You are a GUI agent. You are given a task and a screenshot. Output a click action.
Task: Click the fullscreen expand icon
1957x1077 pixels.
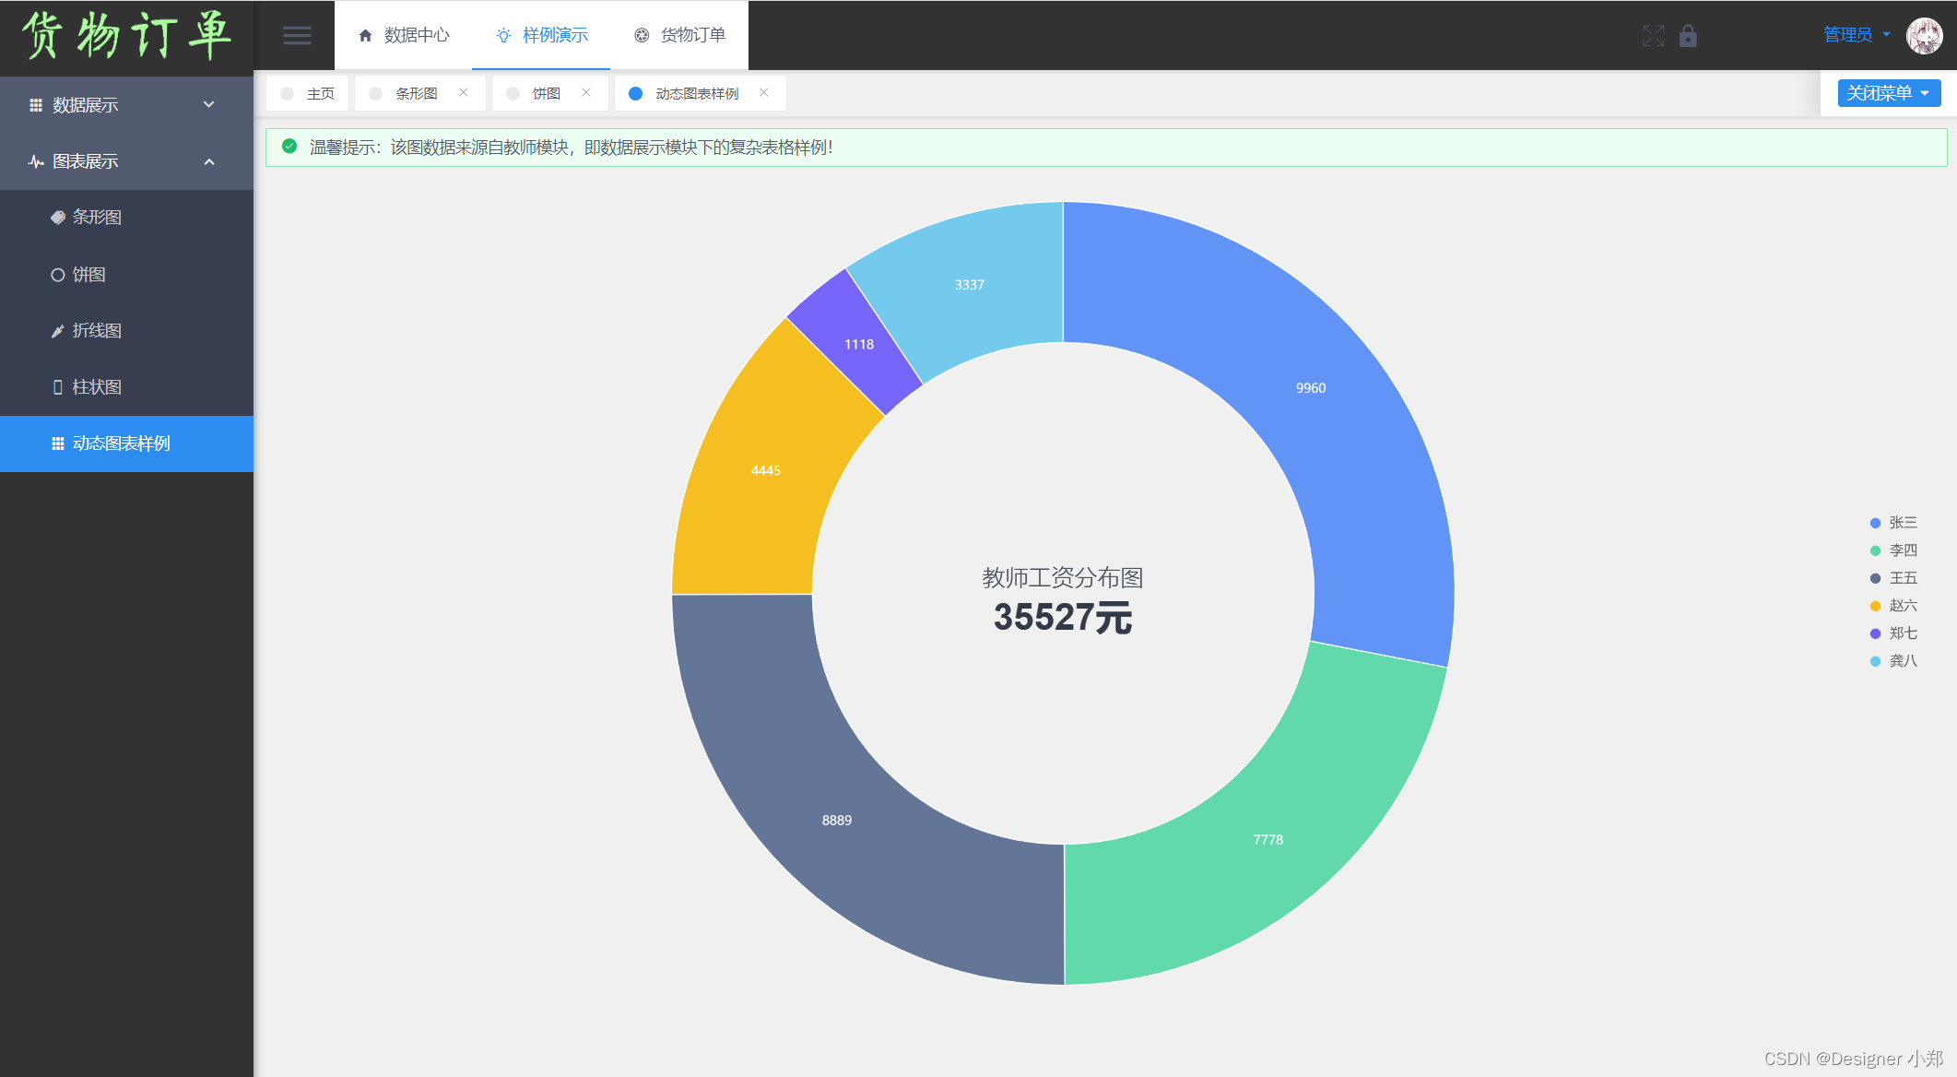[1653, 36]
